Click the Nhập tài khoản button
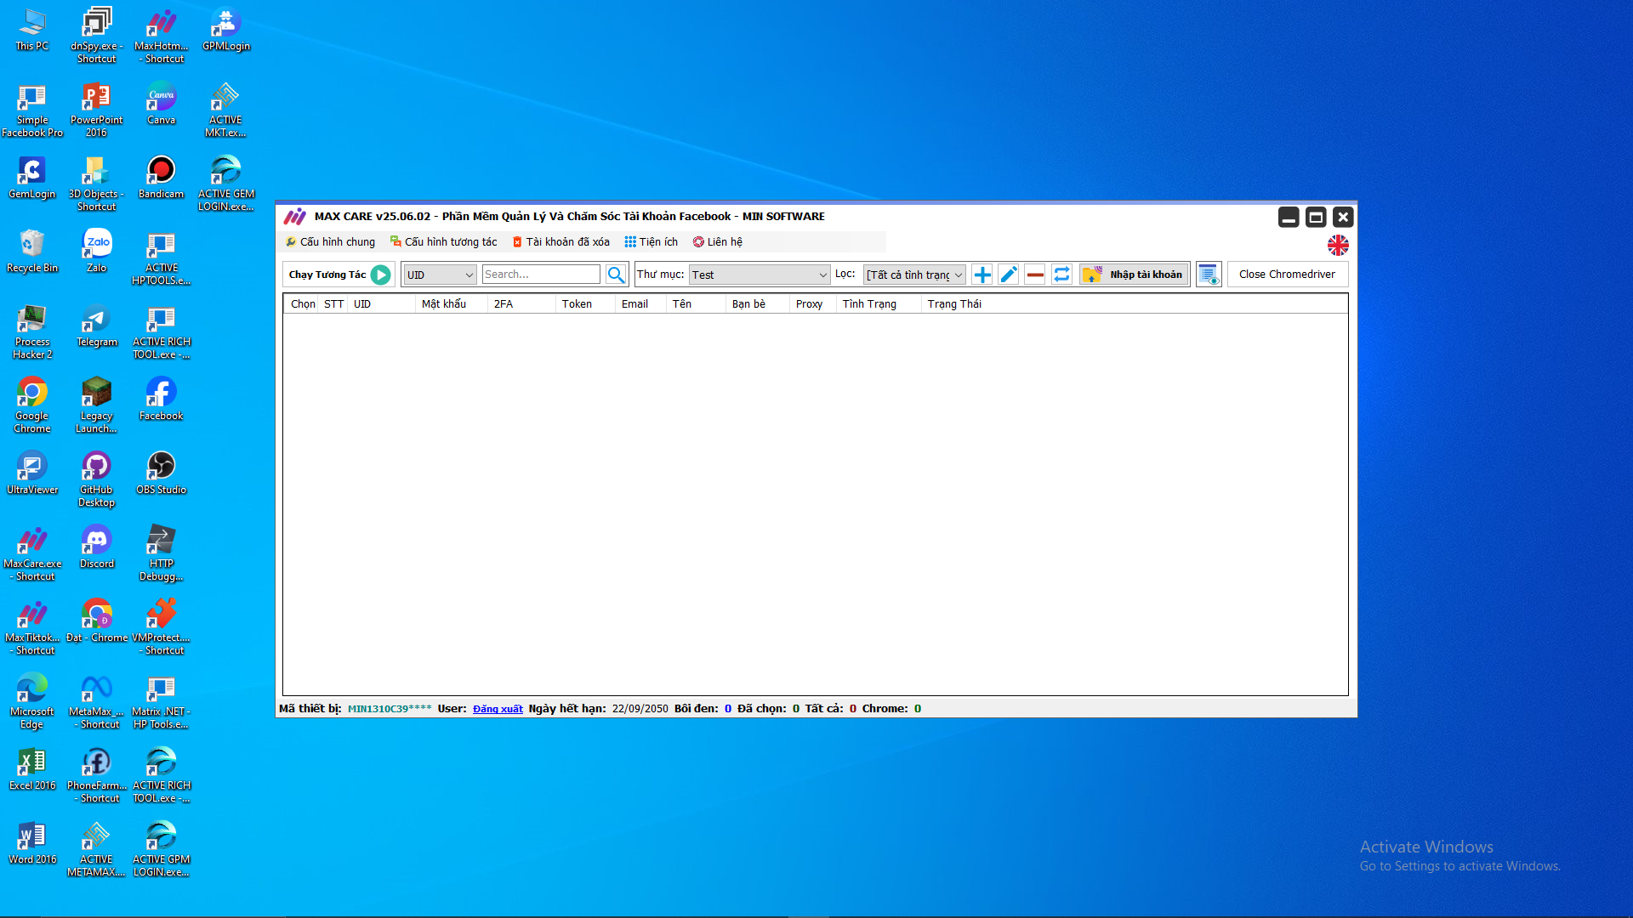The height and width of the screenshot is (918, 1633). 1134,275
